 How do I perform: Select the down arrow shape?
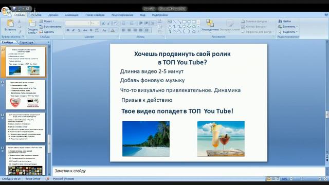[189, 27]
